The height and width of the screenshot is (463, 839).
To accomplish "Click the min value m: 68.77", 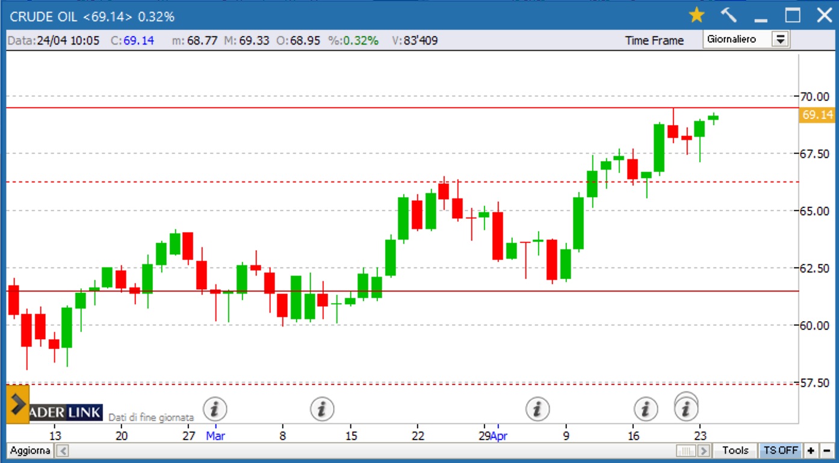I will (x=194, y=40).
